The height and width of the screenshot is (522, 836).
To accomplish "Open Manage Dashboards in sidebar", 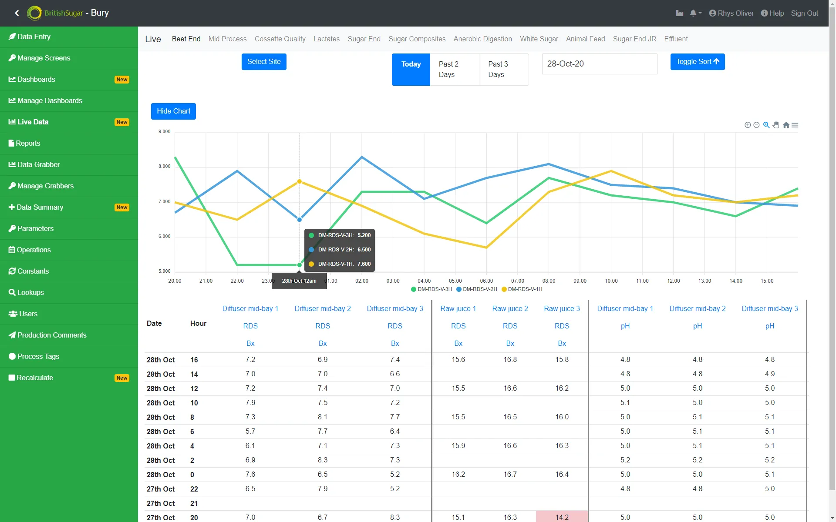I will (69, 101).
